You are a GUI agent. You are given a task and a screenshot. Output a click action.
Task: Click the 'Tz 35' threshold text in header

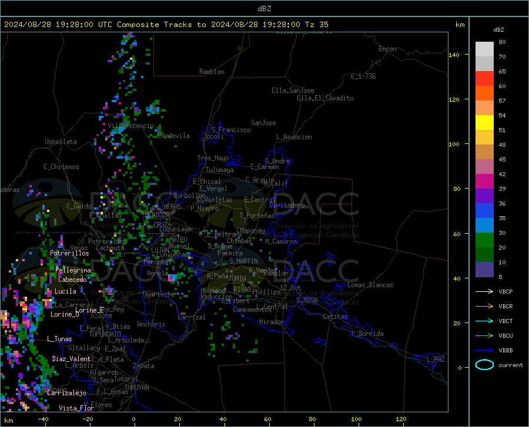[x=317, y=25]
